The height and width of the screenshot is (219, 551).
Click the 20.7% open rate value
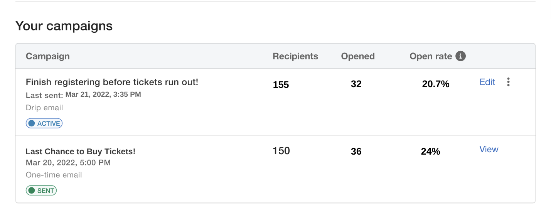tap(436, 84)
